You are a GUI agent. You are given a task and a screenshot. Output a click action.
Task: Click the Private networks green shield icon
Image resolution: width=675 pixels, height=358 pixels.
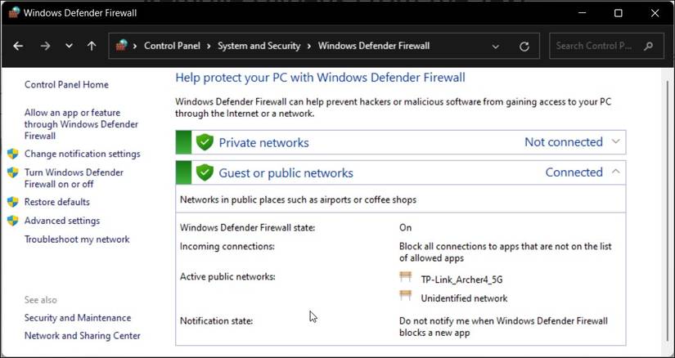click(x=205, y=142)
